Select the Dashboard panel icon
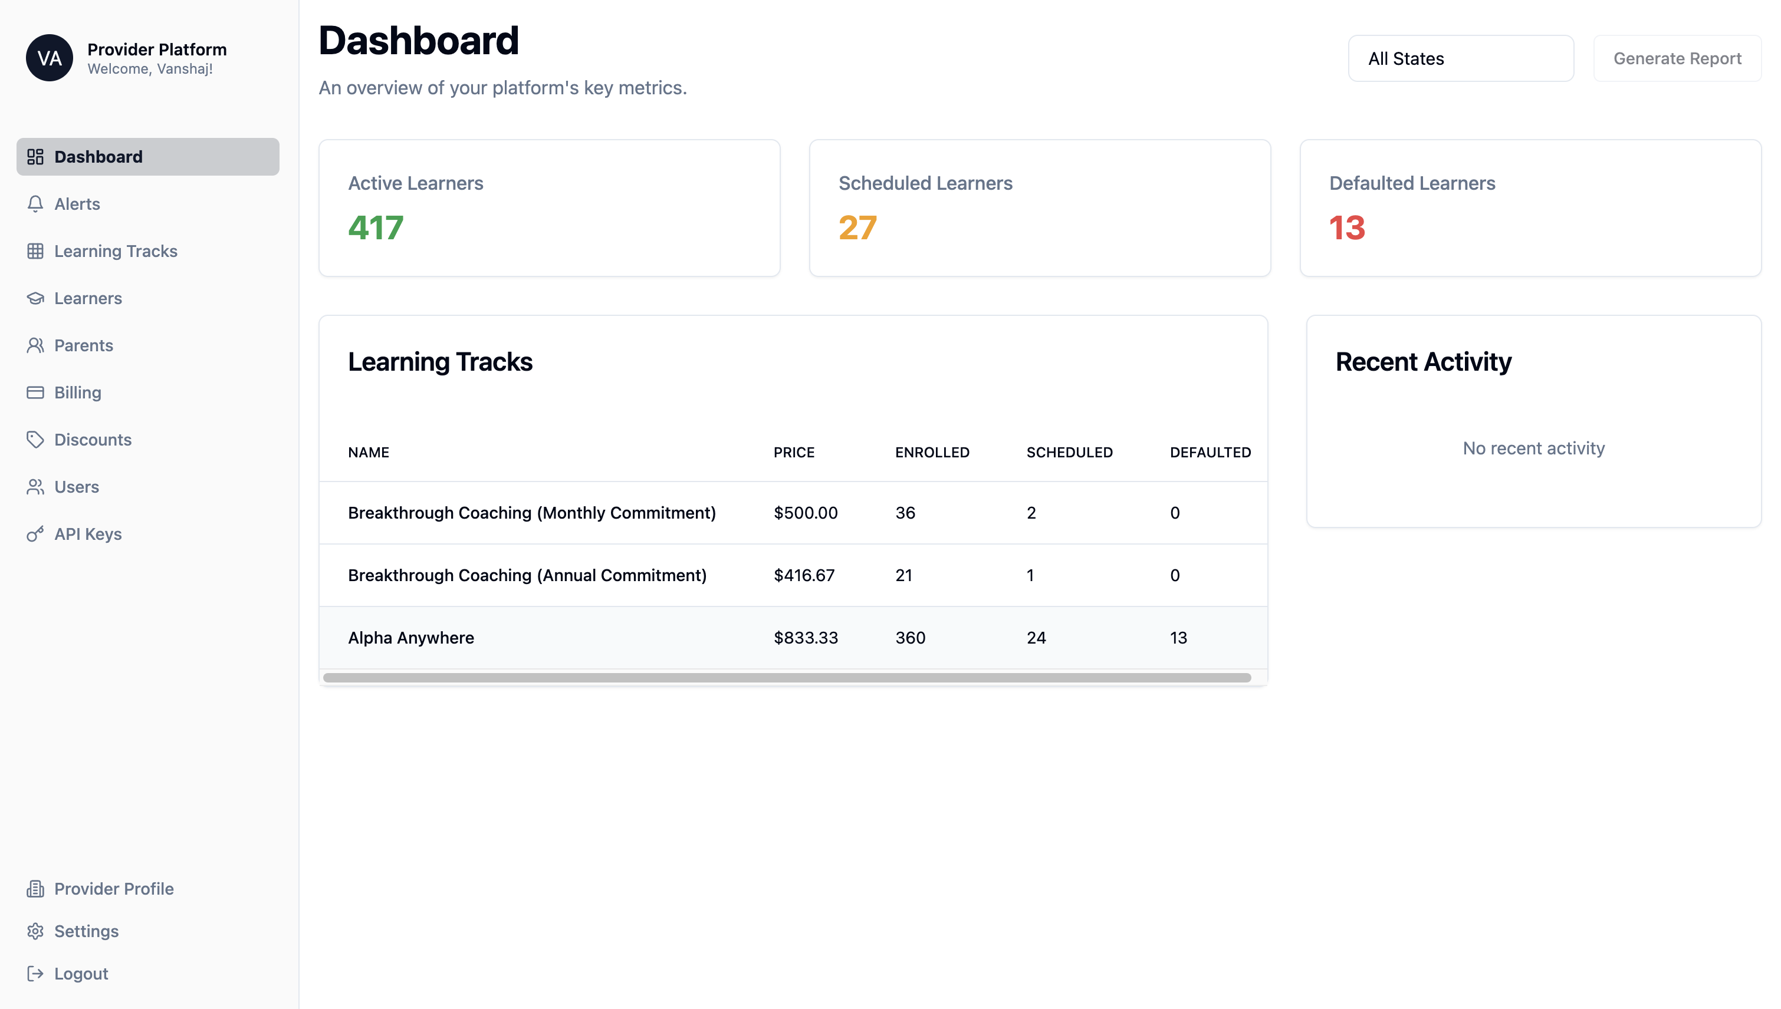This screenshot has width=1781, height=1009. pyautogui.click(x=35, y=157)
